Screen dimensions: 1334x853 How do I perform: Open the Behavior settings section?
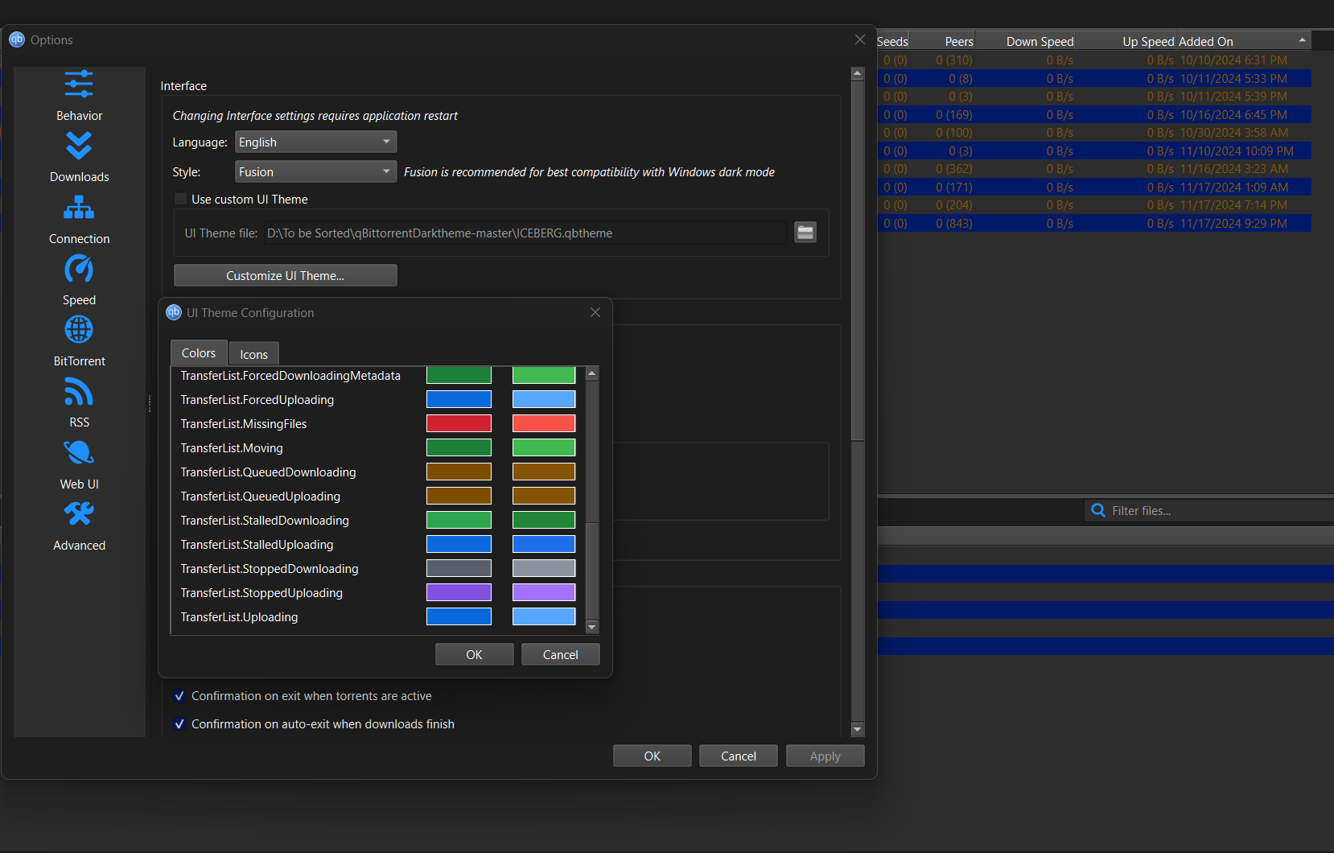tap(79, 96)
